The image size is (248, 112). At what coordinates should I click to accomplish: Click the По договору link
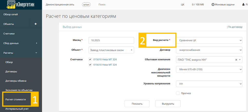click(x=235, y=27)
